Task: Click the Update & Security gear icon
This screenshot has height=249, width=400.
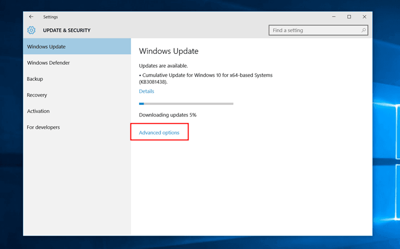Action: coord(31,30)
